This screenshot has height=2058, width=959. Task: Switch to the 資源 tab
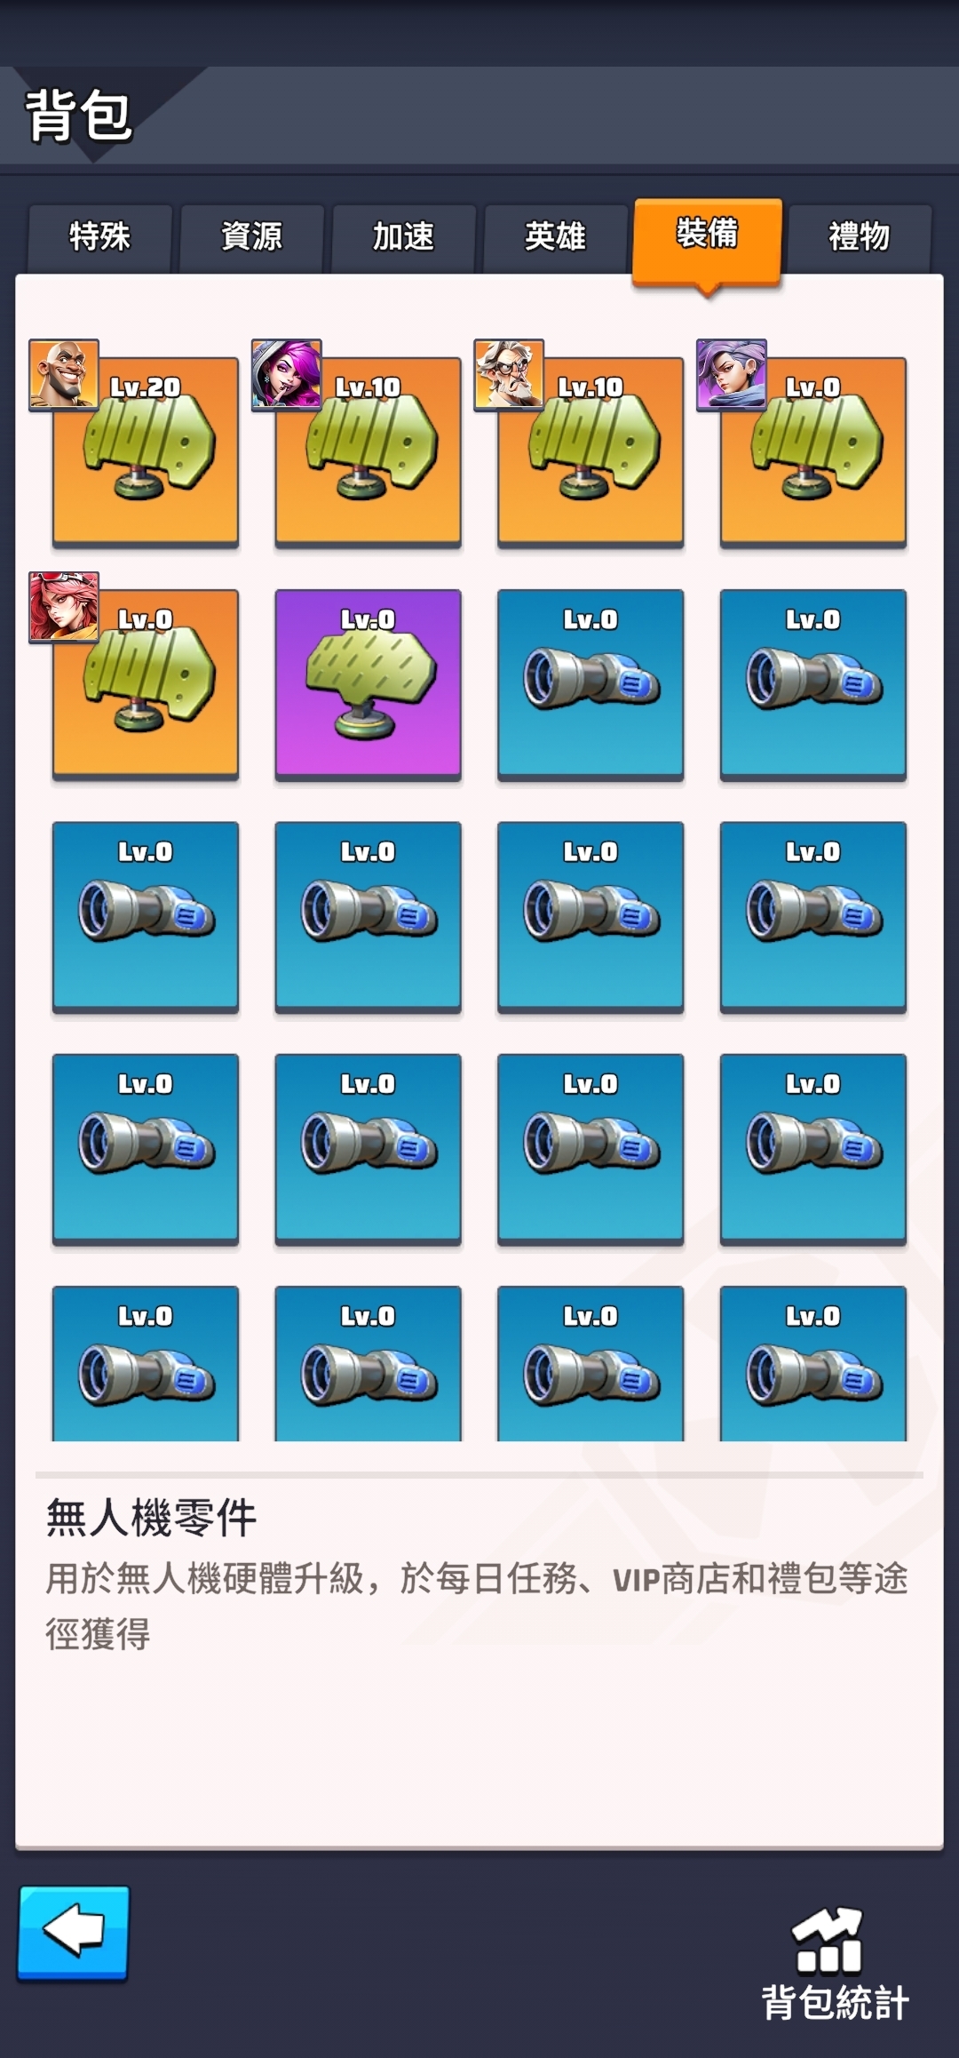[251, 238]
